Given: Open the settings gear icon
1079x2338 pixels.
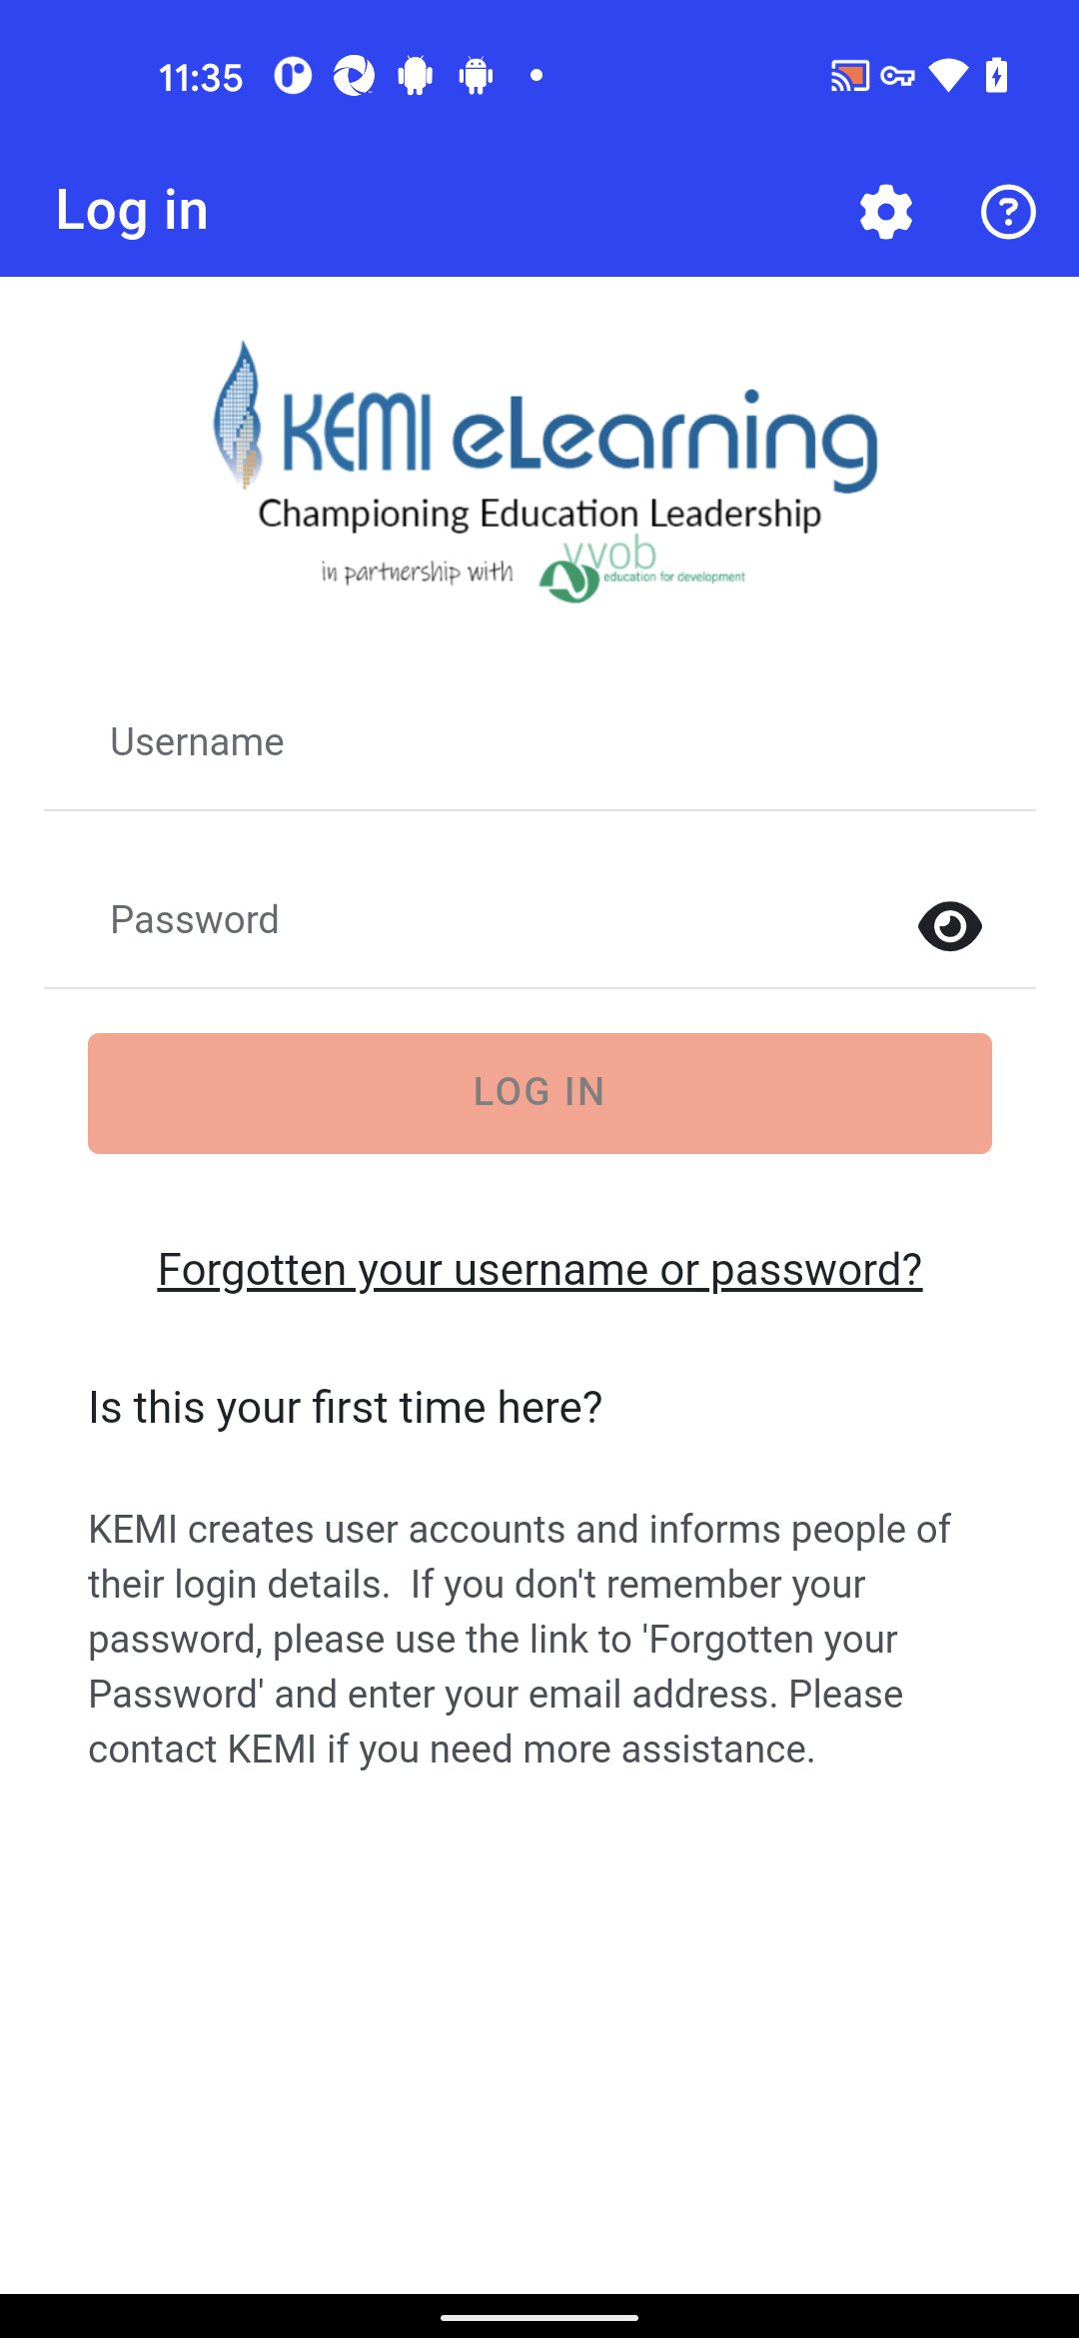Looking at the screenshot, I should click(885, 212).
